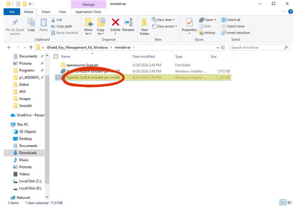294x209 pixels.
Task: Expand the address bar history dropdown
Action: [x=217, y=47]
